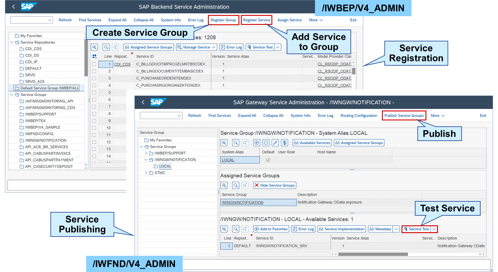Tick checkbox for line 4 C_PURCHASINGORGANIZATIONDEX
The height and width of the screenshot is (272, 498).
pyautogui.click(x=94, y=85)
